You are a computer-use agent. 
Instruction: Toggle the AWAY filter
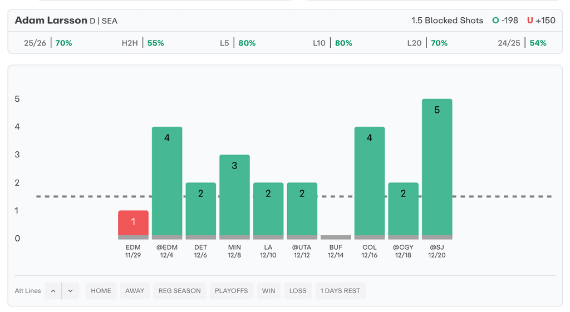coord(134,291)
